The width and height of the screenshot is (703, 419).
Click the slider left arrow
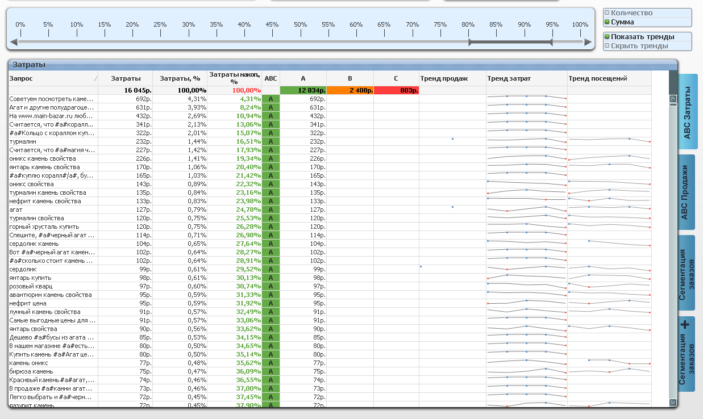(x=14, y=42)
